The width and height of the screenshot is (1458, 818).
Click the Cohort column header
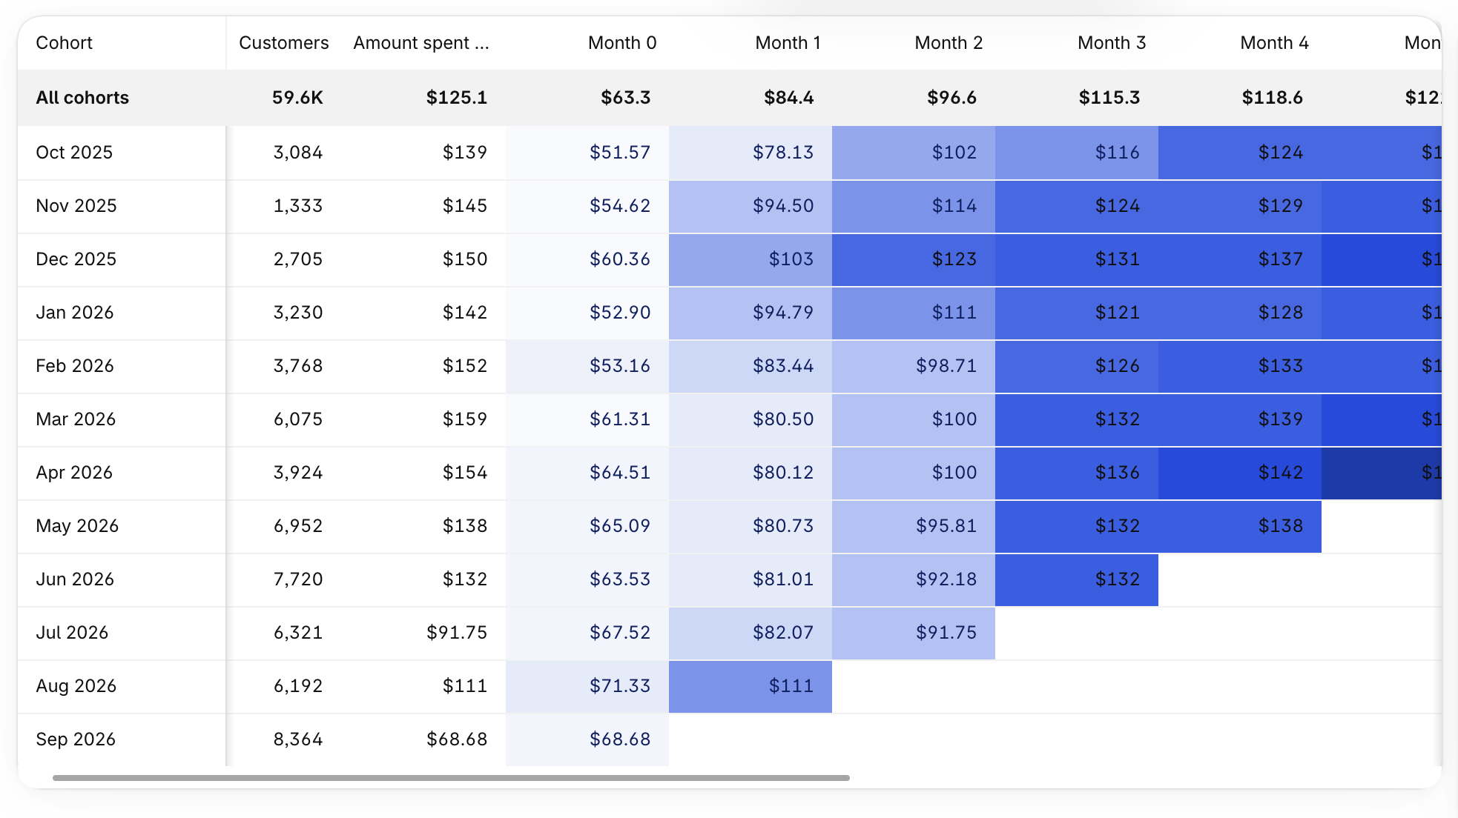tap(64, 43)
